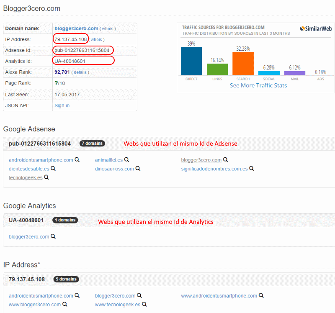Viewport: 335px width, 313px height.
Task: Click UA-40048601 heading under Google Analytics
Action: coord(26,220)
